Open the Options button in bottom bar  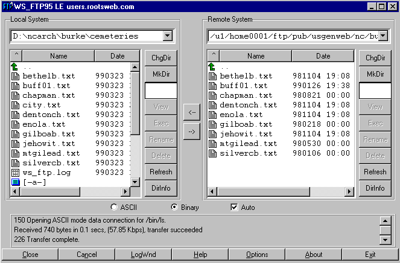(257, 255)
